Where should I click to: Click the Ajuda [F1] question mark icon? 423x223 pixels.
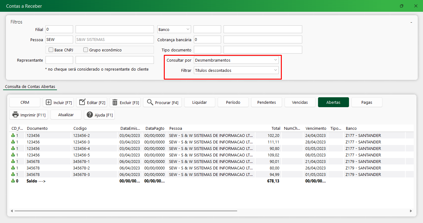tap(90, 115)
